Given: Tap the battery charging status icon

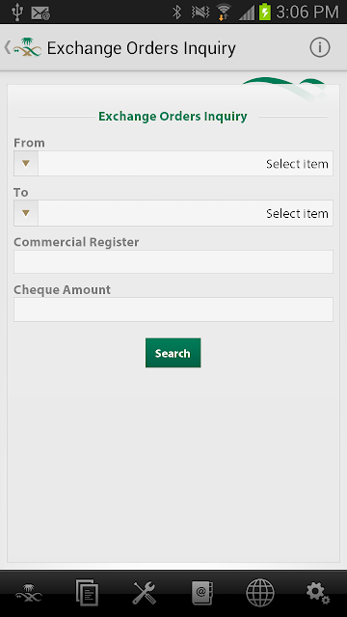Looking at the screenshot, I should 265,12.
